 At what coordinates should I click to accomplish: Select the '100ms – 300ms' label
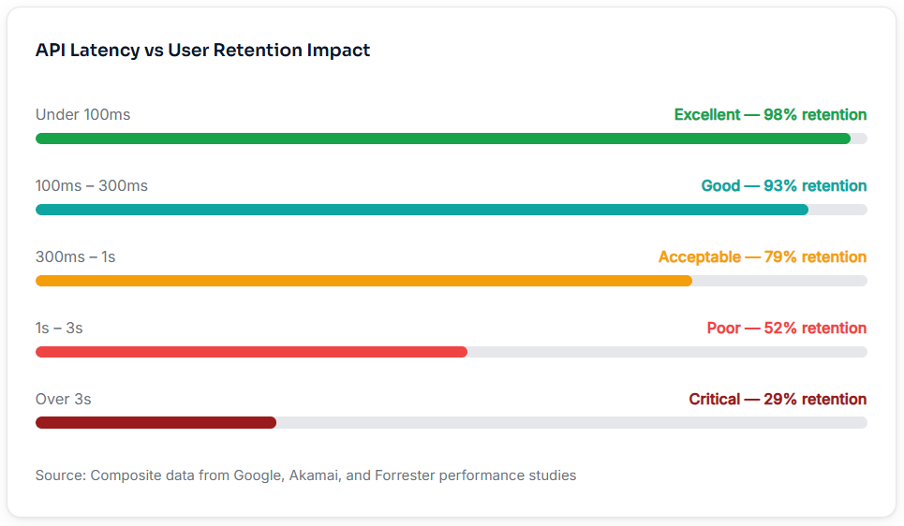point(92,185)
